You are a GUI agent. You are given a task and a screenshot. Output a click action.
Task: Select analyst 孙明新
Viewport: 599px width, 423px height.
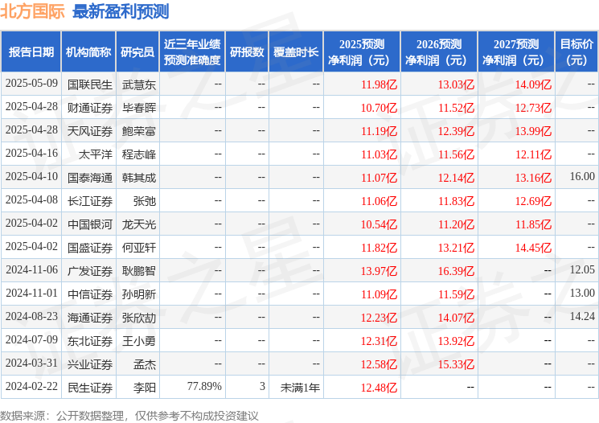(x=139, y=294)
